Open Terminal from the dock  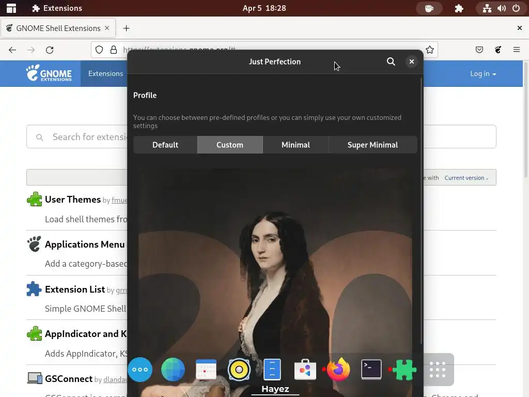[x=371, y=370]
